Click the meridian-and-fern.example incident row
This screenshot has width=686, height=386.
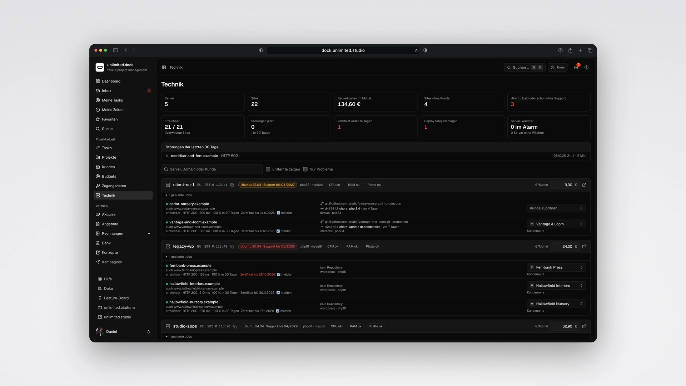(376, 156)
